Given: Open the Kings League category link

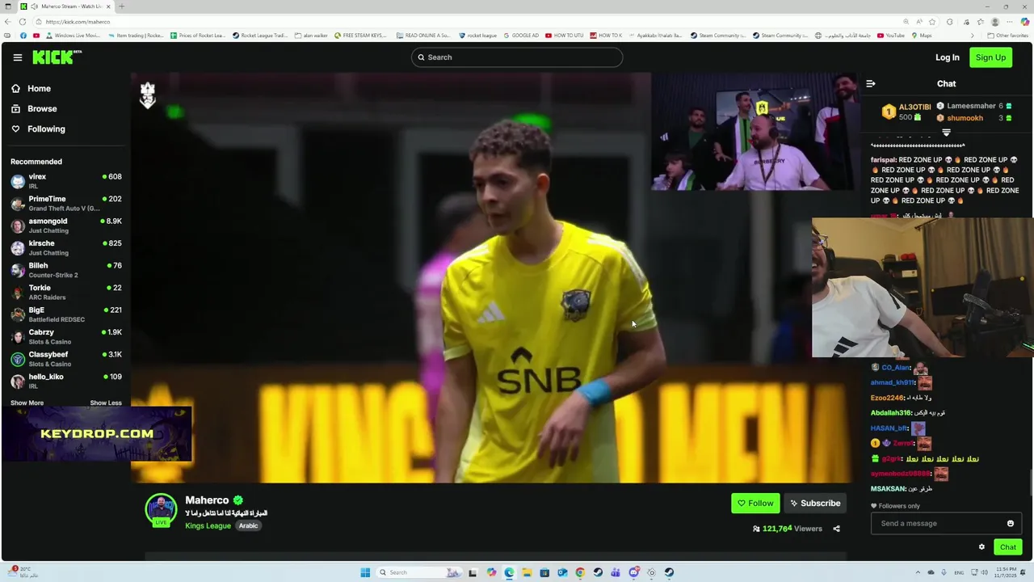Looking at the screenshot, I should point(208,526).
